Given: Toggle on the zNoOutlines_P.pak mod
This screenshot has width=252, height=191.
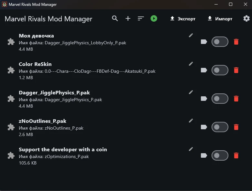Looking at the screenshot, I should [x=220, y=127].
